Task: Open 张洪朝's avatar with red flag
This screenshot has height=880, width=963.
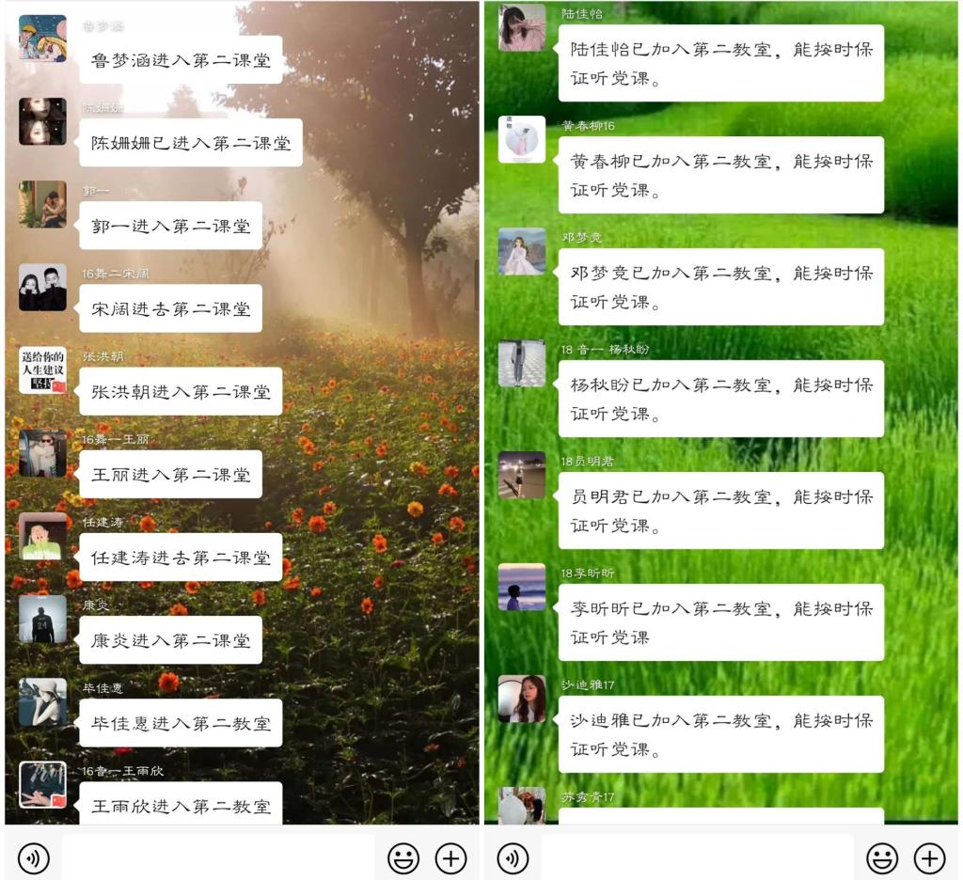Action: pos(42,369)
